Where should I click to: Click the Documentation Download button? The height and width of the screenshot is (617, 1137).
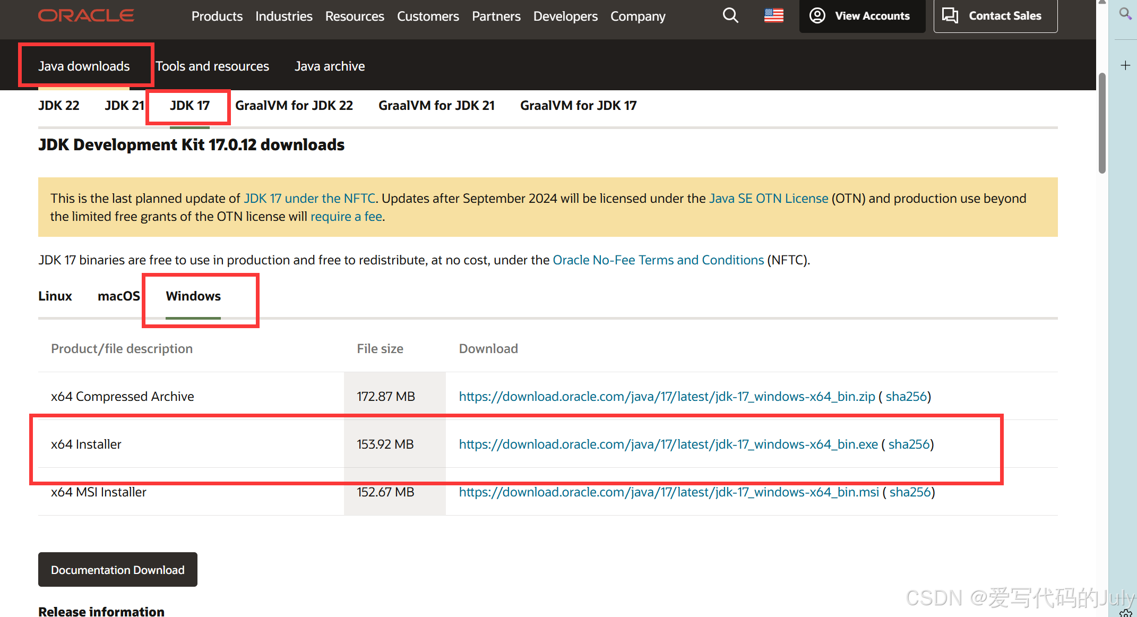tap(117, 570)
